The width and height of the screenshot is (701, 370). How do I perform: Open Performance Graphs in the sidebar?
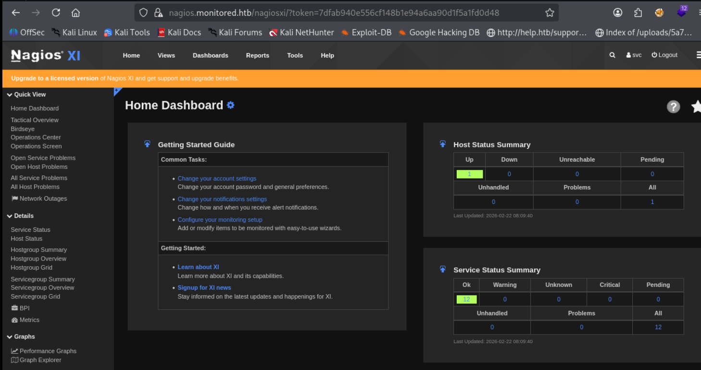pyautogui.click(x=48, y=351)
